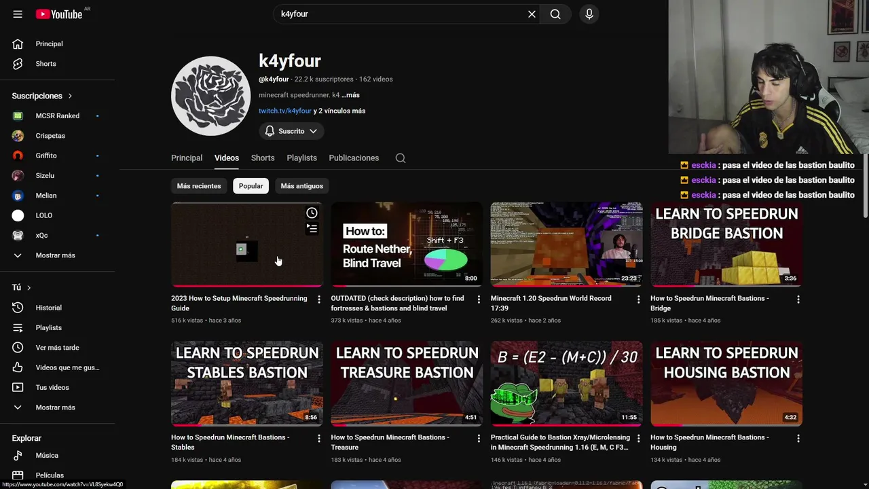869x489 pixels.
Task: Open options for Bastions - Housing video
Action: [x=798, y=439]
